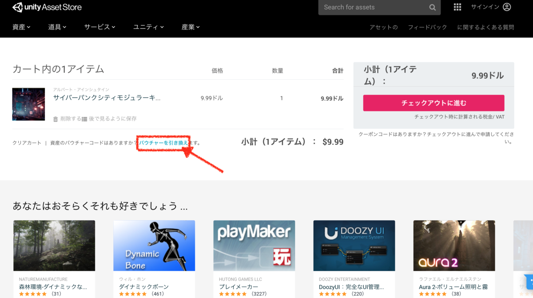Click the カート内の1アイテム heading
The image size is (533, 298).
tap(58, 69)
